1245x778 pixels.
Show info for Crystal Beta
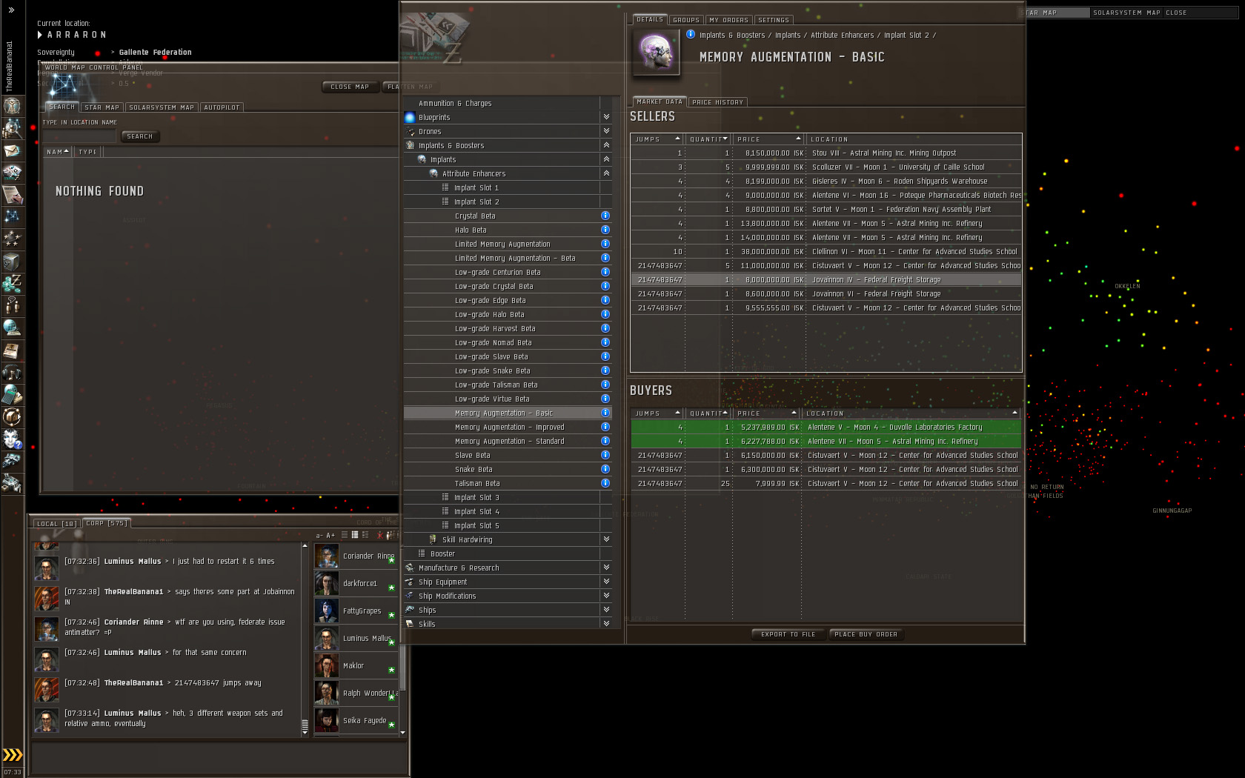pyautogui.click(x=605, y=216)
